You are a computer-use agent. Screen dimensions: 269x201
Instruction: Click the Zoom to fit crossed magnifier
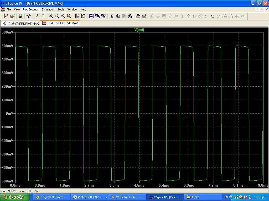pos(69,16)
